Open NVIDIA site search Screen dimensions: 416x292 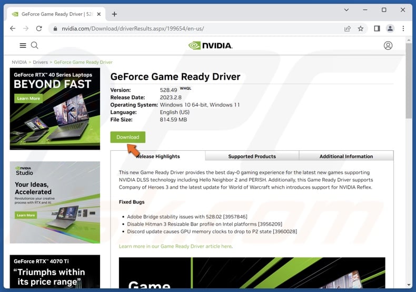[x=34, y=45]
